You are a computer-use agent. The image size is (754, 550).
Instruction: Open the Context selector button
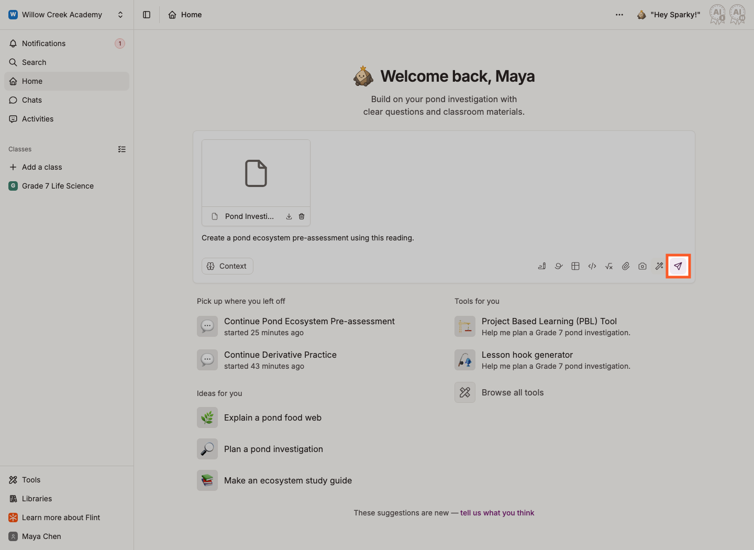(227, 266)
